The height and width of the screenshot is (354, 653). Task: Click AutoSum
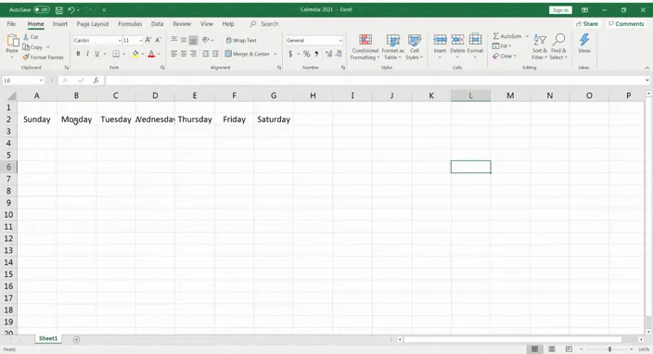tap(506, 36)
